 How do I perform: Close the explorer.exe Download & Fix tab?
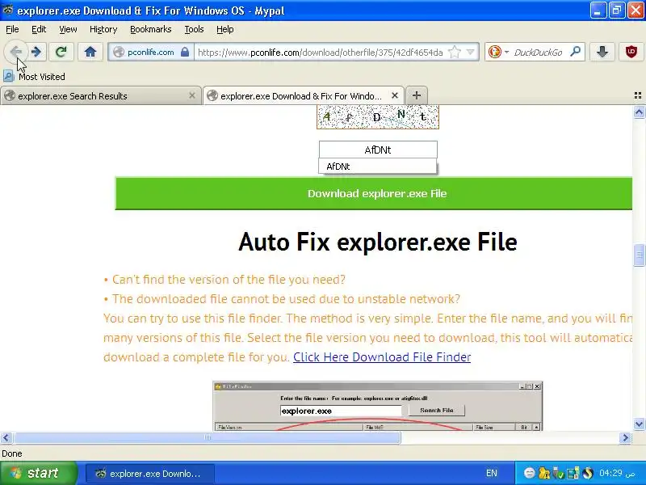tap(395, 95)
